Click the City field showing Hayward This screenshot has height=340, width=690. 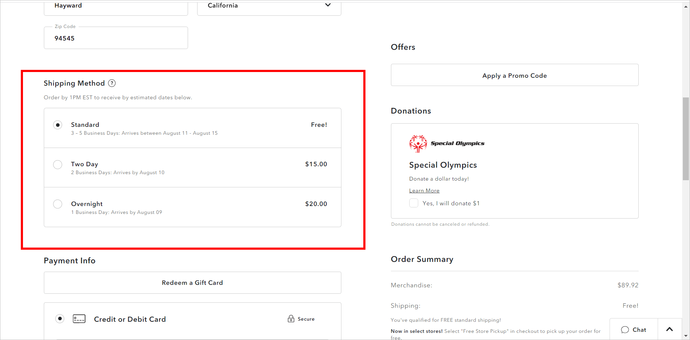(116, 5)
